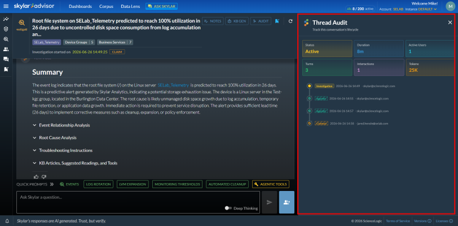Viewport: 458px width, 226px height.
Task: Click the Duration 8m card
Action: [379, 49]
